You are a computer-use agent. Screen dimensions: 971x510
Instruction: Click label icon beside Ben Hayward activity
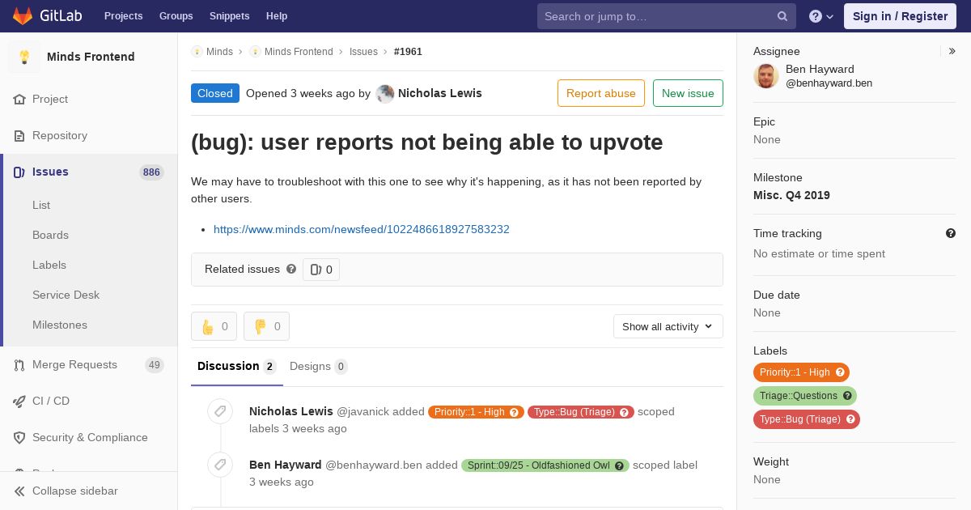pyautogui.click(x=219, y=465)
